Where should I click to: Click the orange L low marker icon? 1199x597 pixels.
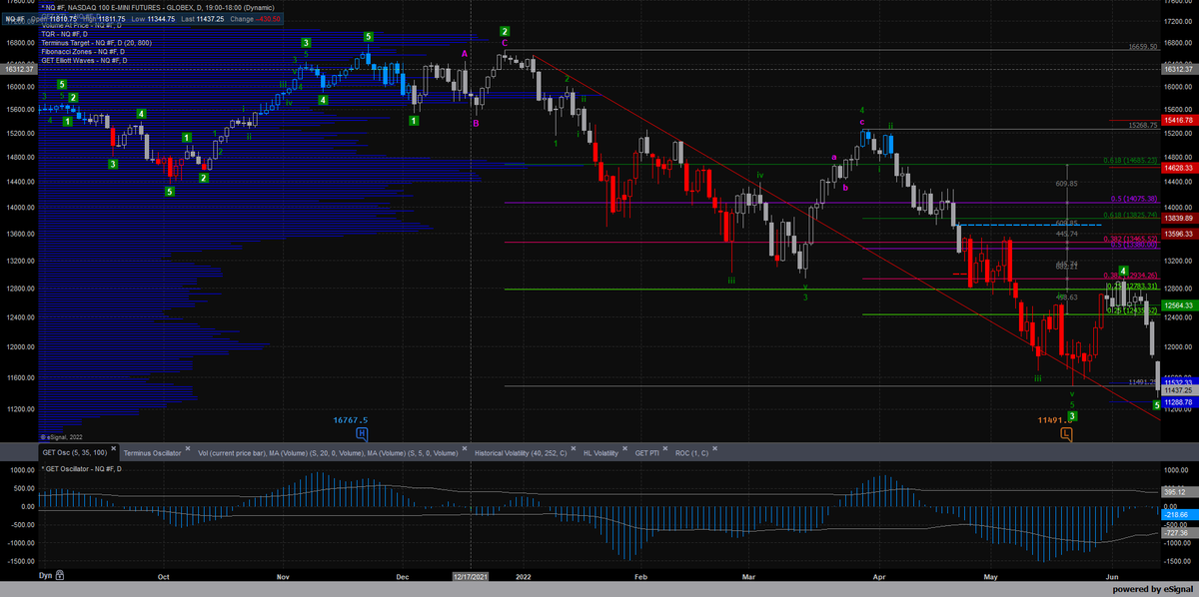pos(1066,434)
